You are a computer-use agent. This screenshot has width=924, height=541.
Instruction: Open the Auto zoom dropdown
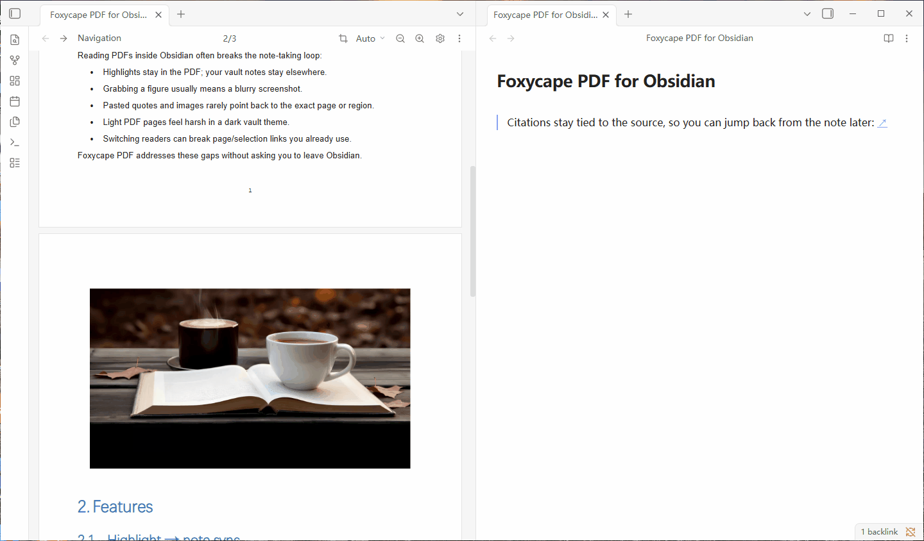coord(370,38)
